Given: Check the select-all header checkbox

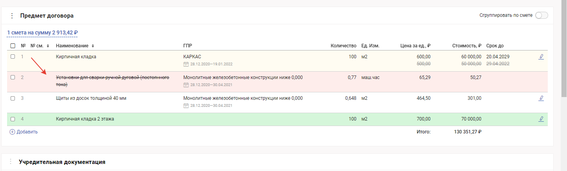Looking at the screenshot, I should point(13,46).
